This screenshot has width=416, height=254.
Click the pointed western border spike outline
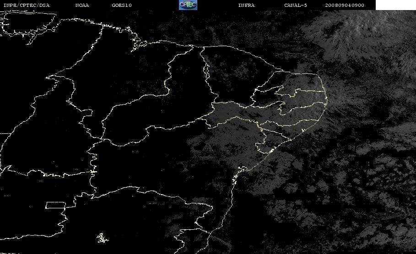pyautogui.click(x=52, y=78)
